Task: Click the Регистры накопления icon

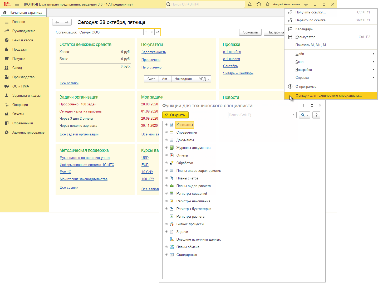Action: [171, 201]
